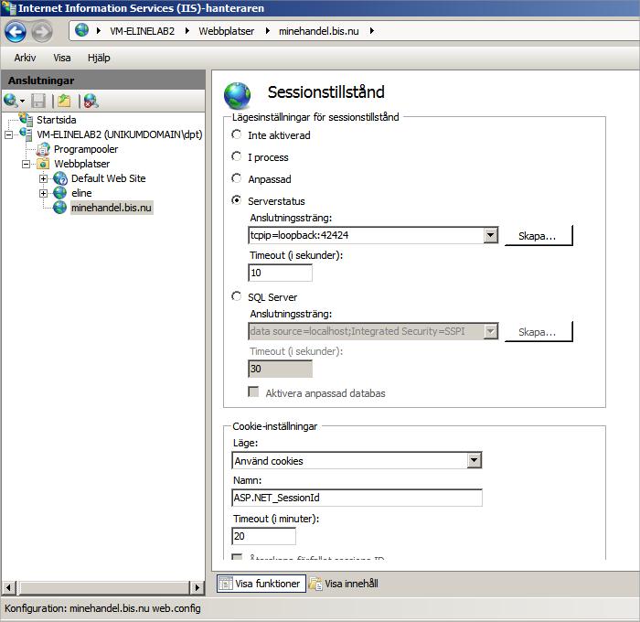
Task: Open the Arkiv menu
Action: 25,58
